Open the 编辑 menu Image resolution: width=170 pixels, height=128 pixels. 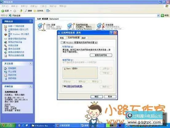[14, 6]
